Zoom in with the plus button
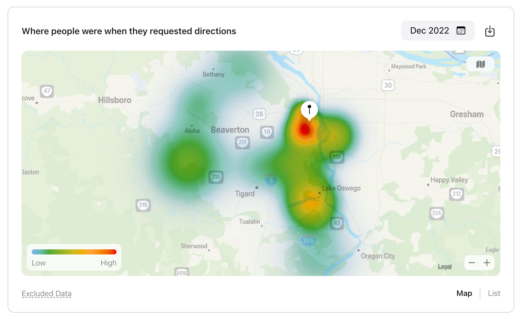This screenshot has width=520, height=319. [487, 263]
